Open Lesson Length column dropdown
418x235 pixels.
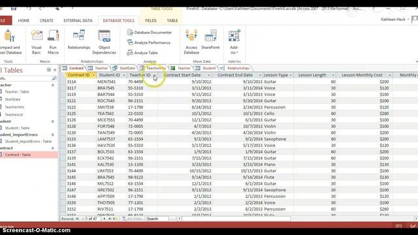tap(333, 76)
